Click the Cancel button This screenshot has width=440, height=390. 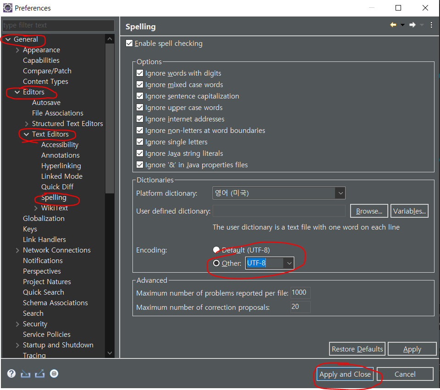[405, 374]
